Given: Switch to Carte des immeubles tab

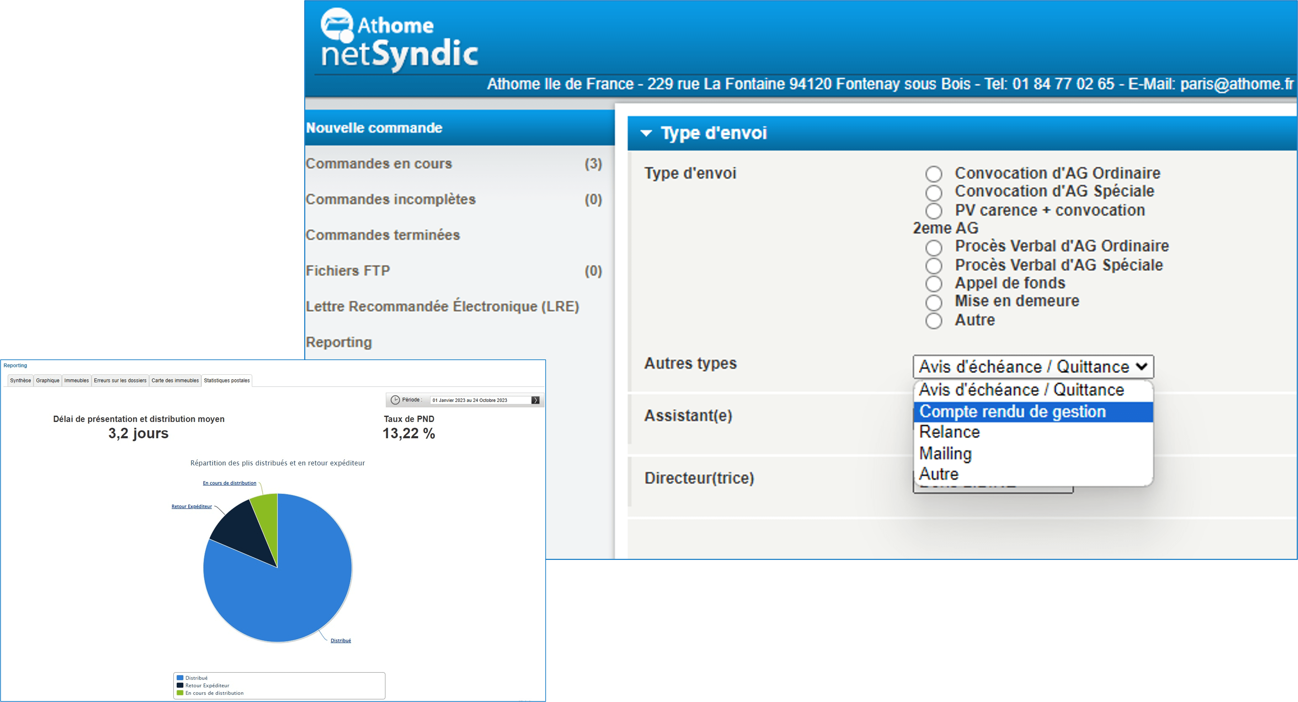Looking at the screenshot, I should coord(175,381).
